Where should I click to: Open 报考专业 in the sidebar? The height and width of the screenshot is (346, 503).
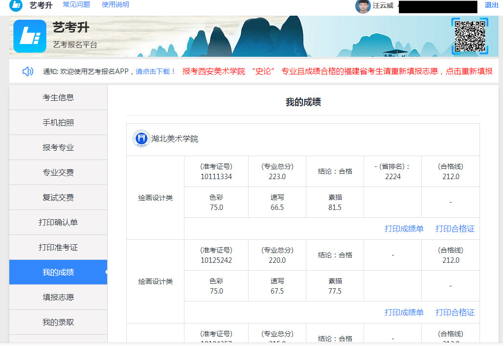tap(58, 147)
